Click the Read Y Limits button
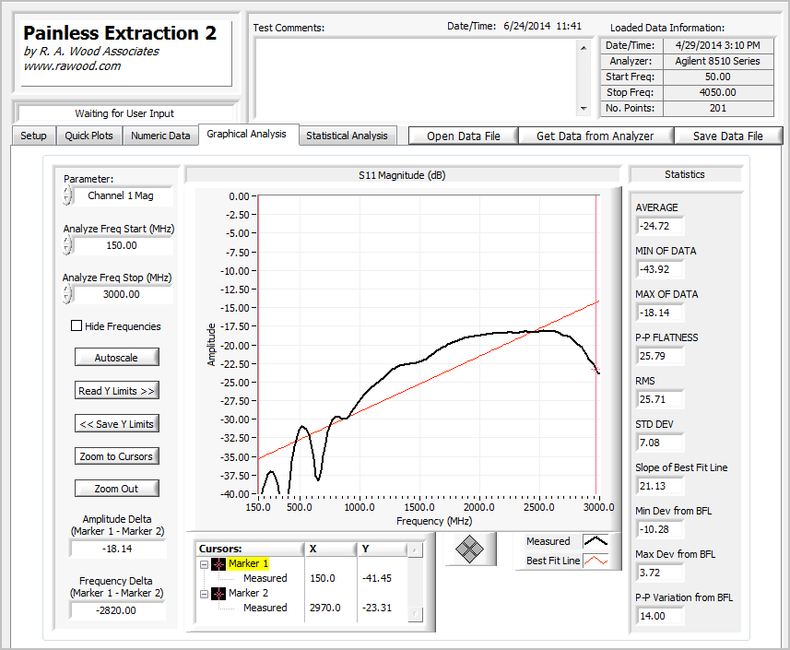The height and width of the screenshot is (650, 790). point(116,391)
